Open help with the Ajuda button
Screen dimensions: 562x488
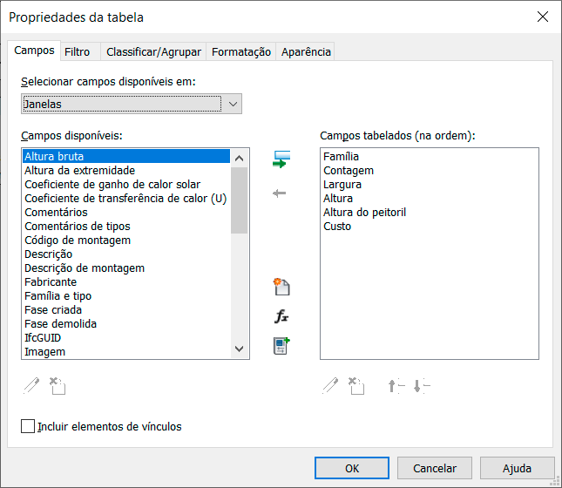(517, 468)
